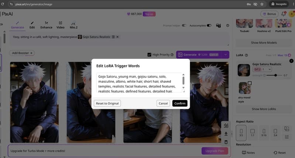Click the Top up button

point(149,14)
